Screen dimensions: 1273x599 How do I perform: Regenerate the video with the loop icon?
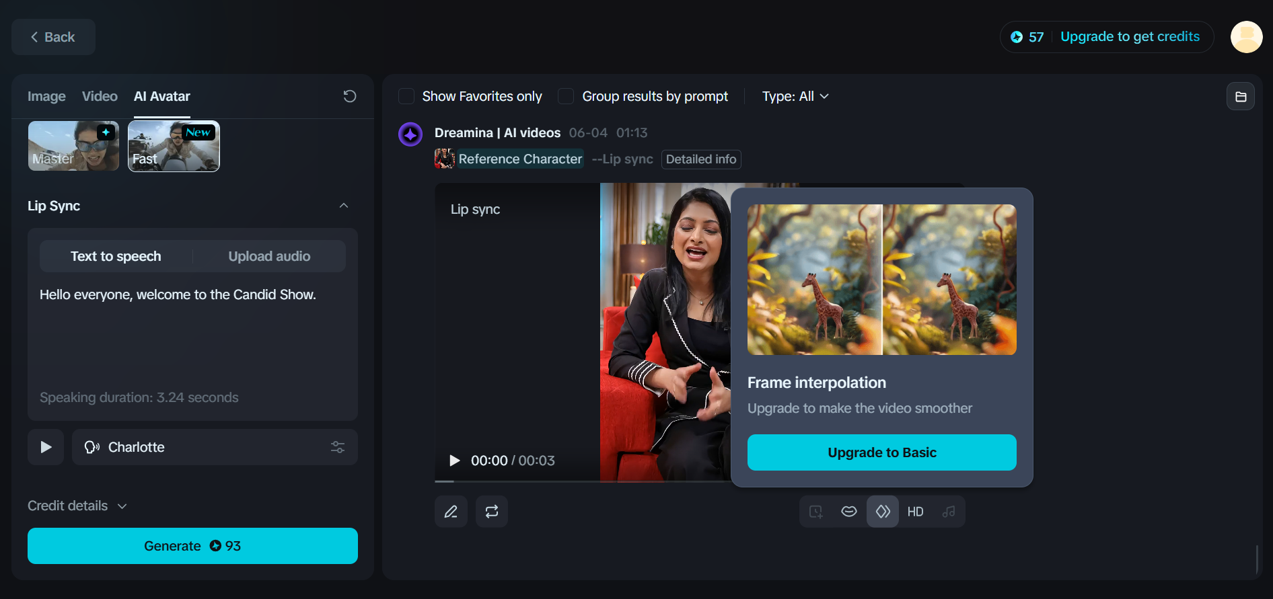click(x=492, y=512)
